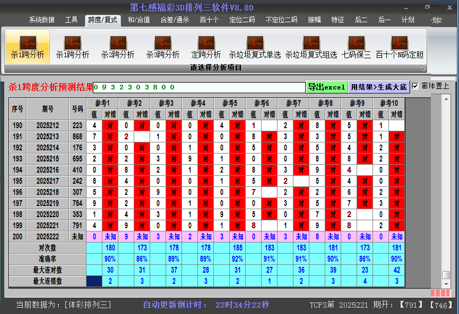Switch to the 系统数据 tab
The width and height of the screenshot is (459, 314).
pos(42,20)
